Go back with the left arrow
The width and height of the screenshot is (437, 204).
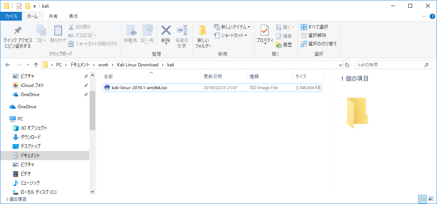(x=8, y=65)
